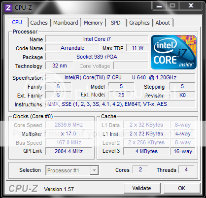Click the Revision value K0

click(182, 95)
